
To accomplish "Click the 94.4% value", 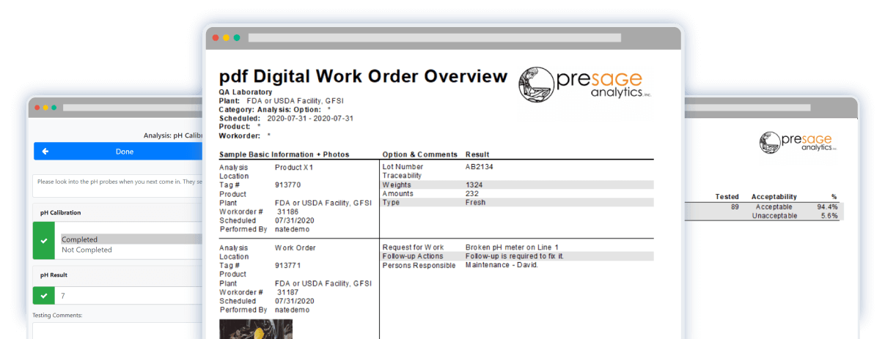I will point(827,207).
